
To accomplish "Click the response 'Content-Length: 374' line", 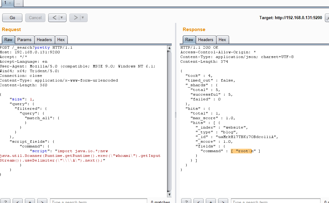I will pyautogui.click(x=204, y=61).
